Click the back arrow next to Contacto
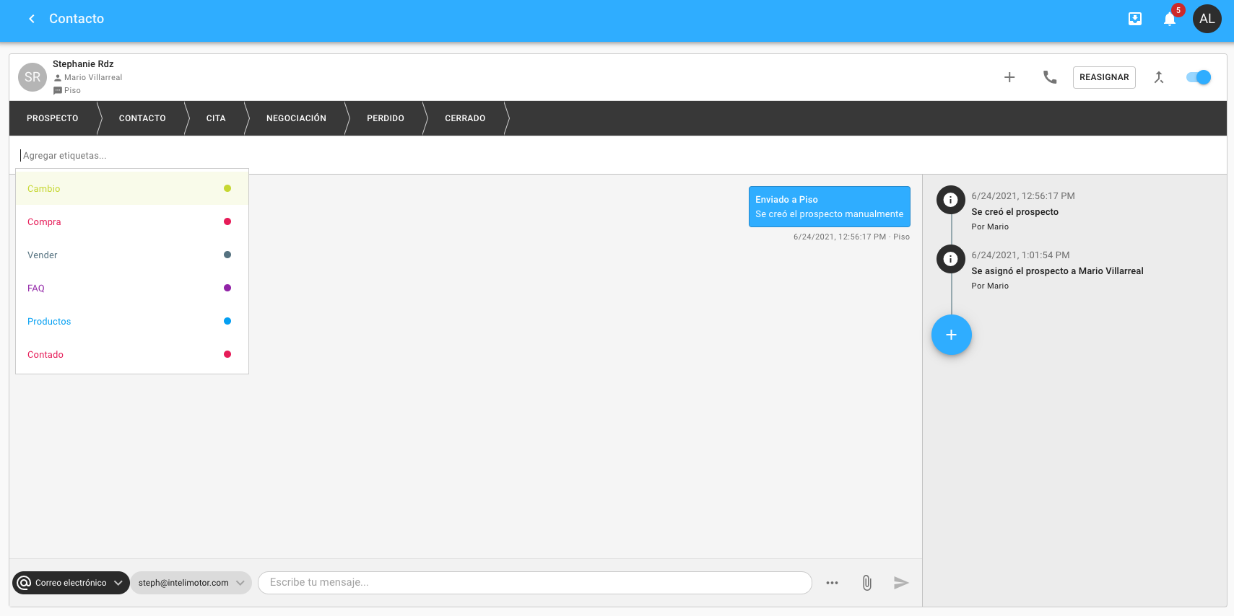 coord(32,19)
